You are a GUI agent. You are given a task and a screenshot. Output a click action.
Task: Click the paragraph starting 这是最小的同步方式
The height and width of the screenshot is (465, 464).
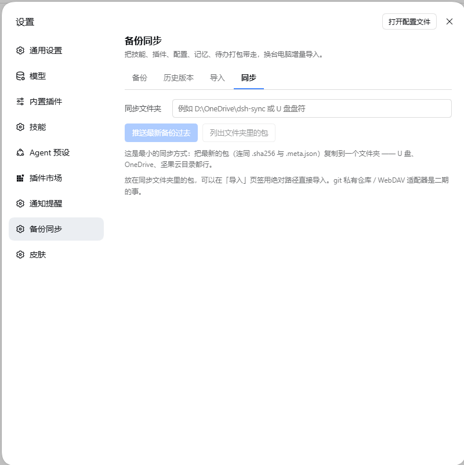(270, 159)
